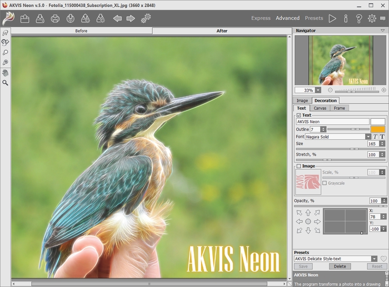Image resolution: width=389 pixels, height=287 pixels.
Task: Save the image to disk
Action: 40,18
